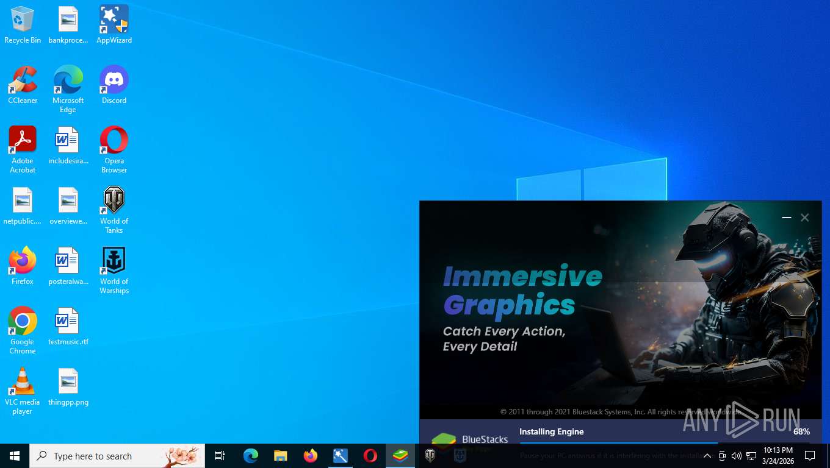The width and height of the screenshot is (830, 468).
Task: Open the volume control in tray
Action: 737,456
